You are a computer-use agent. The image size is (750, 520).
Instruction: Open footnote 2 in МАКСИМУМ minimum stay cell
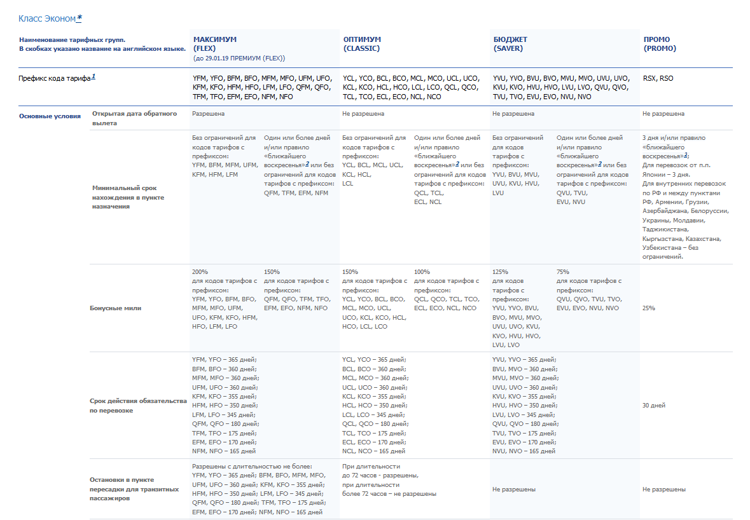tap(307, 163)
